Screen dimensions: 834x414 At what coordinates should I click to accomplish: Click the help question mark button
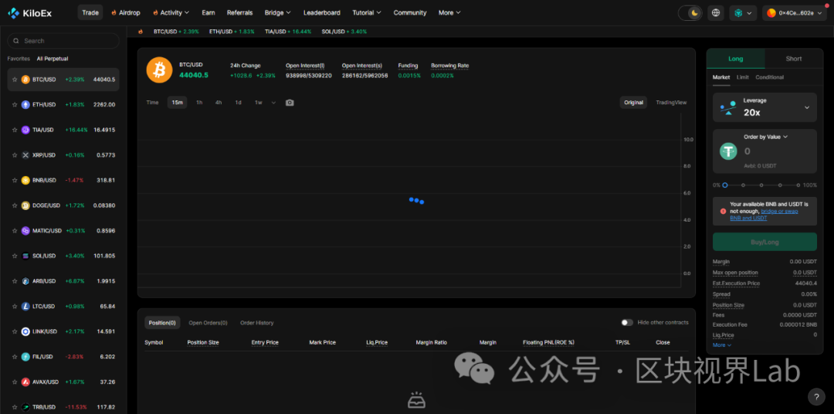816,396
